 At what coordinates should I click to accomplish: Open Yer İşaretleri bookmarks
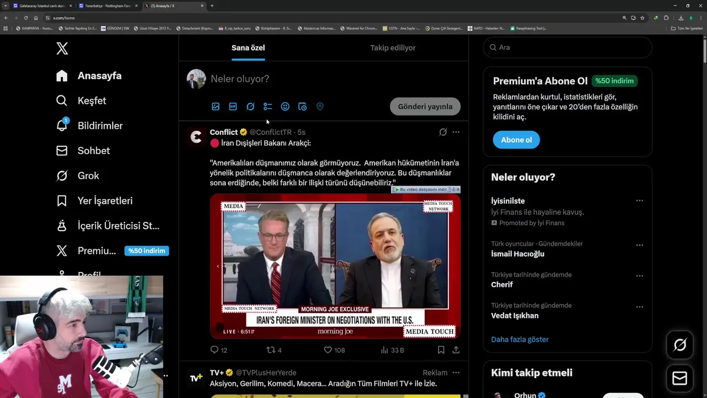click(x=94, y=201)
